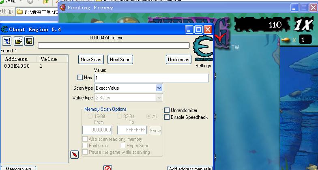Click the Feeding Frenzy title bar fish icon

62,7
